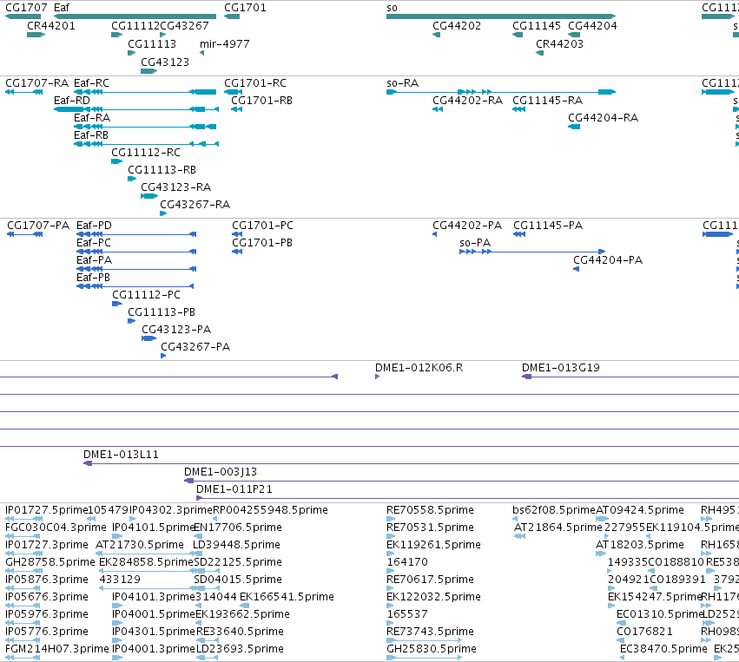Screen dimensions: 739x662
Task: Click the CG43267 gene label
Action: (184, 25)
